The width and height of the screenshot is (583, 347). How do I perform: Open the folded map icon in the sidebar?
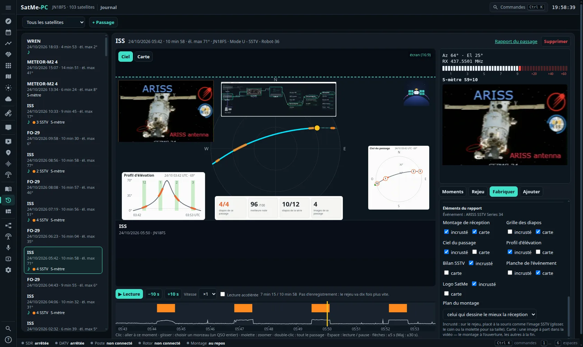pyautogui.click(x=8, y=77)
